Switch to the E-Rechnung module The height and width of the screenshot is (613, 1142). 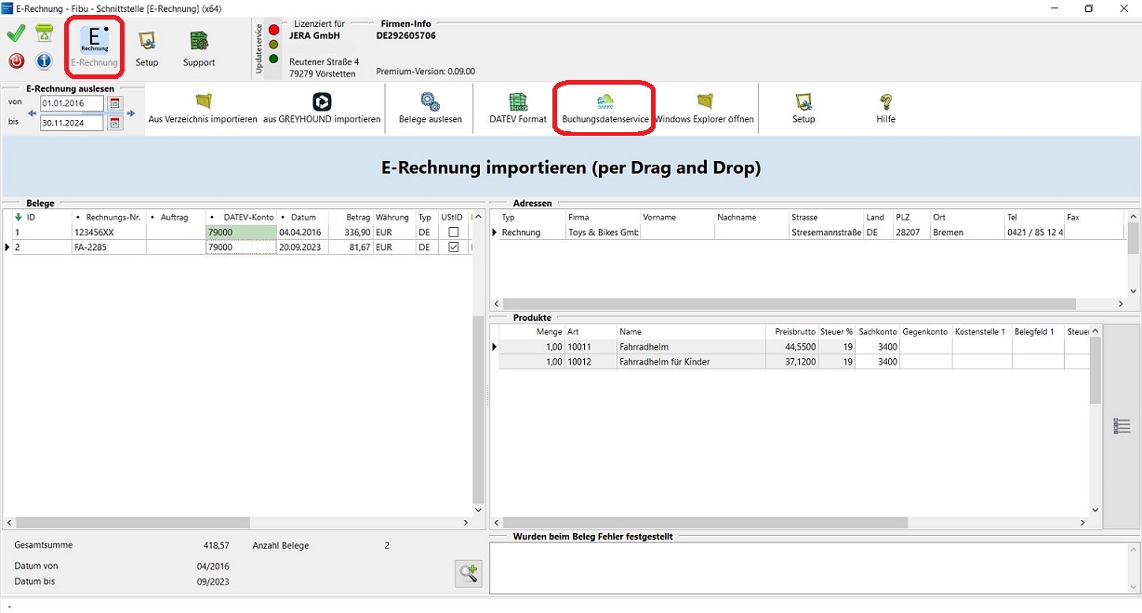(94, 47)
